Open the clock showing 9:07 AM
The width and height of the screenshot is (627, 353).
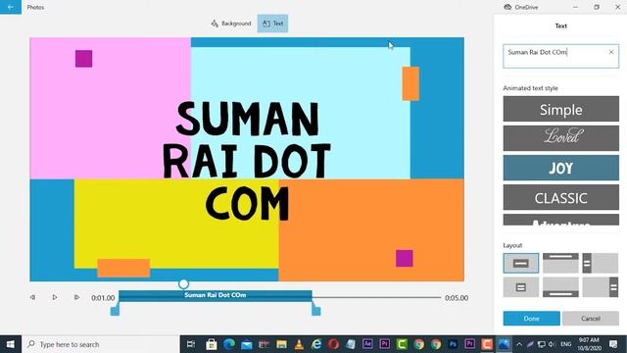coord(589,344)
